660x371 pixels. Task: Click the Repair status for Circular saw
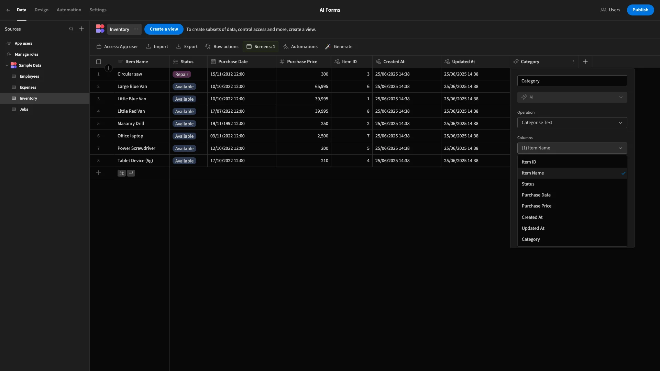click(x=181, y=74)
